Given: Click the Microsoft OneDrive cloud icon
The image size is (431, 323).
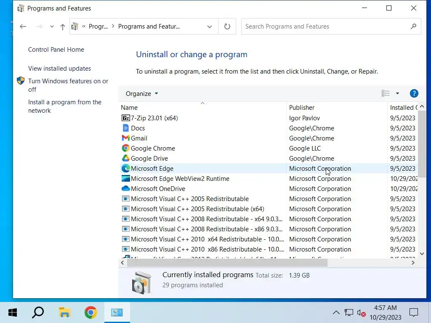Looking at the screenshot, I should click(125, 189).
